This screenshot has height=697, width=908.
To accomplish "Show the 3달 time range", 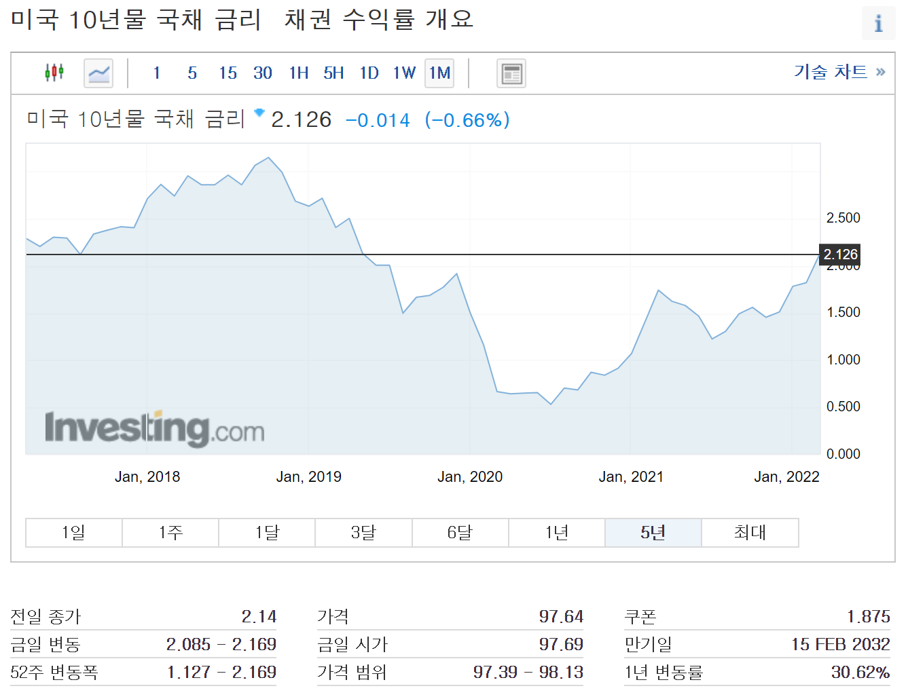I will 363,533.
